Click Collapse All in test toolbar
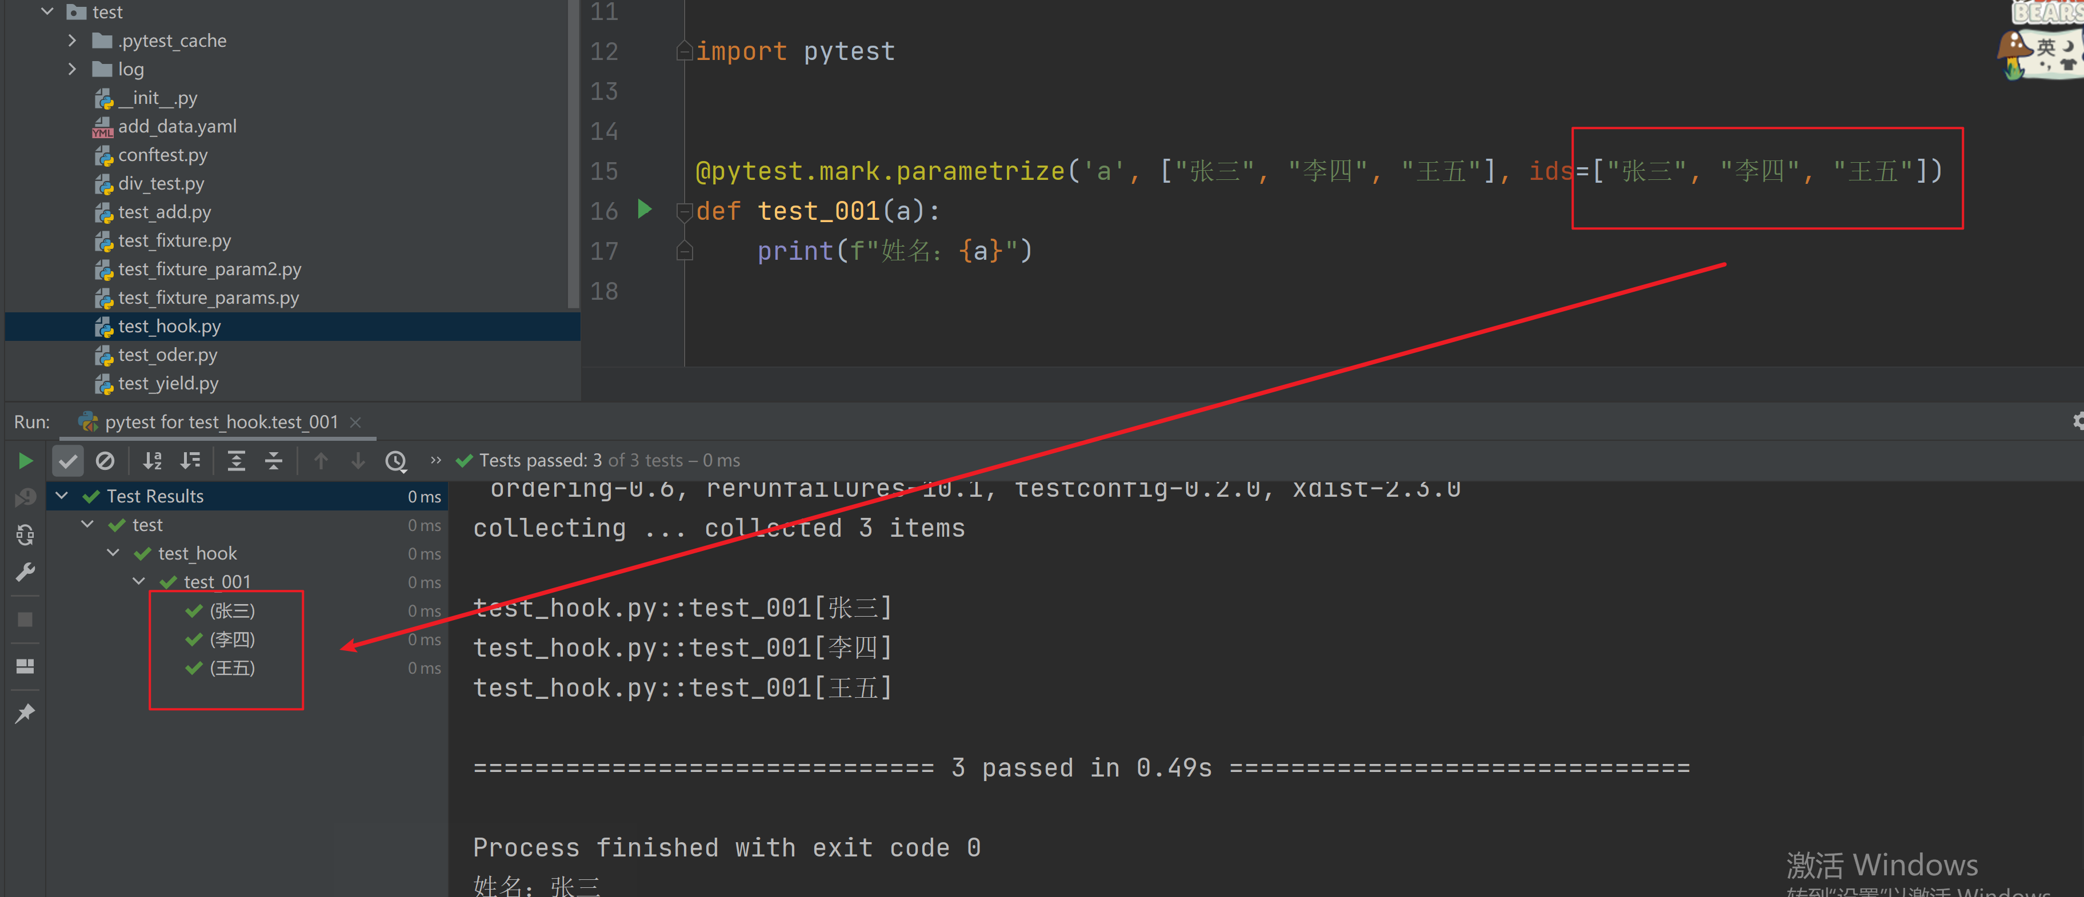2084x897 pixels. (x=274, y=461)
